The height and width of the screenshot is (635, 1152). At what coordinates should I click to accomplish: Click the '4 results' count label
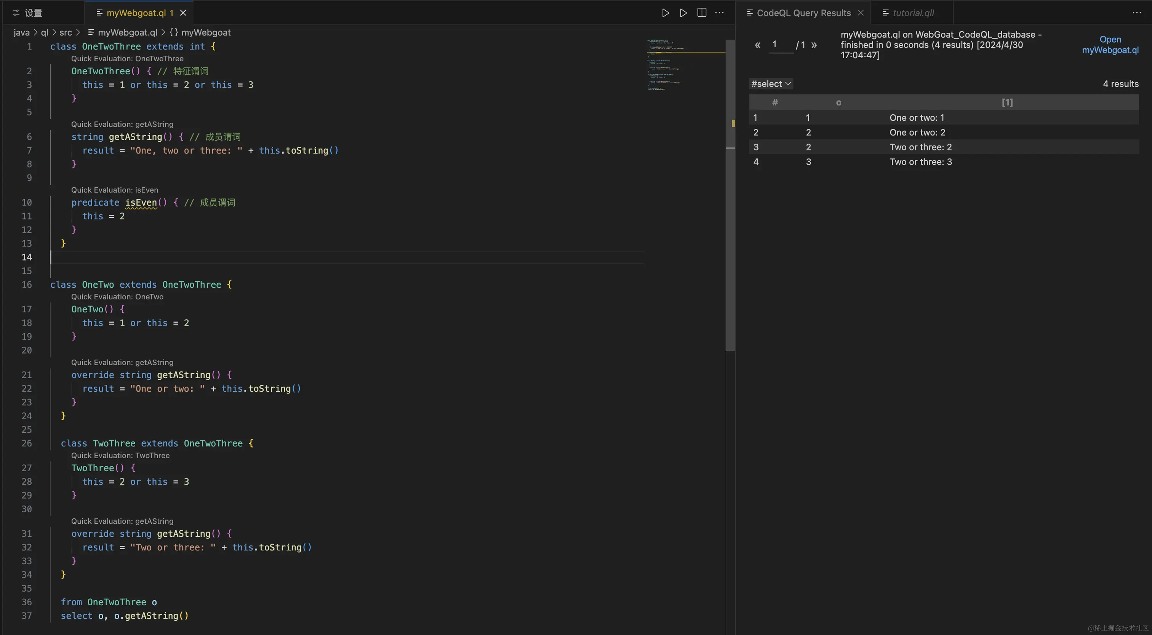point(1120,84)
